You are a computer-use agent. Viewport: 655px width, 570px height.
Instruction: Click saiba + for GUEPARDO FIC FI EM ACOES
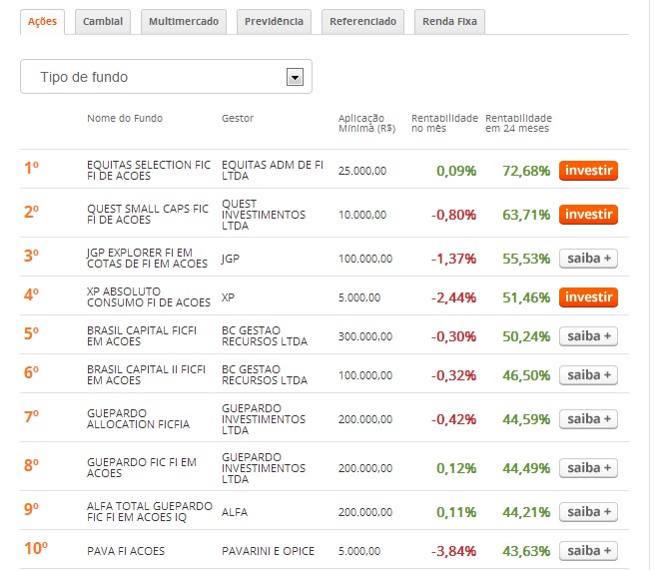(x=588, y=468)
